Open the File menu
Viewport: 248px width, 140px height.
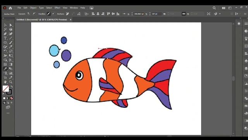[19, 8]
